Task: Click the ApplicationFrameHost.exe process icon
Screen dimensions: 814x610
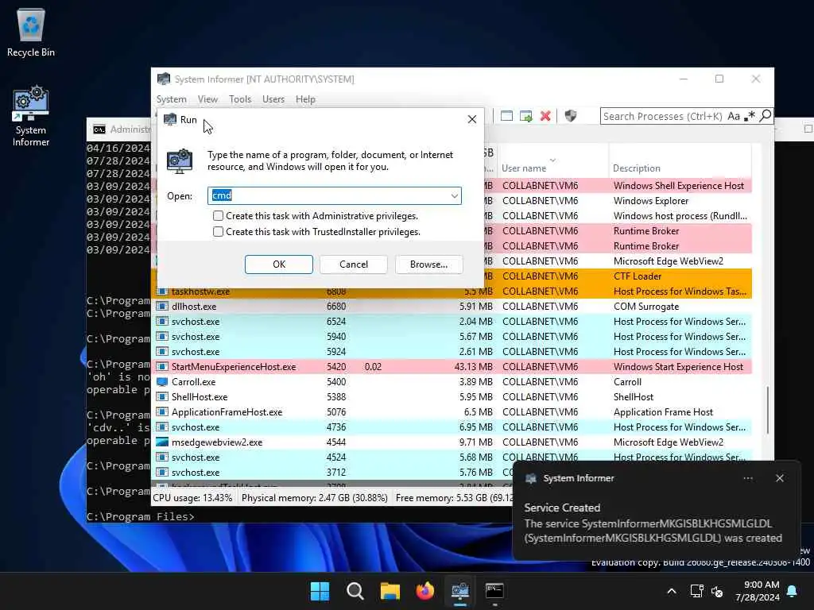Action: tap(162, 412)
